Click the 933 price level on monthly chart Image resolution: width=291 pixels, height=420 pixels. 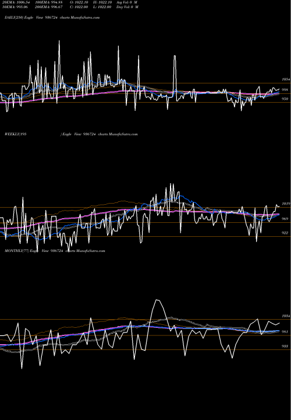[285, 346]
